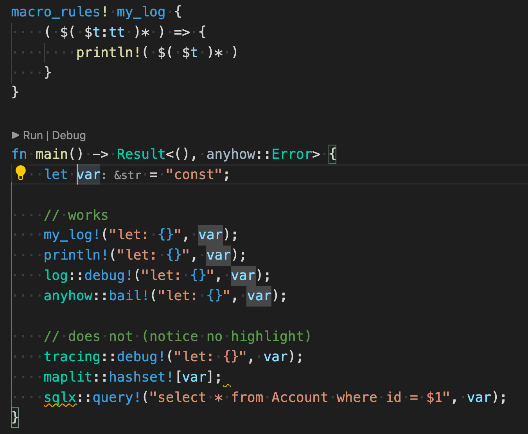This screenshot has width=528, height=434.
Task: Click the highlighted var in println! call
Action: 218,255
